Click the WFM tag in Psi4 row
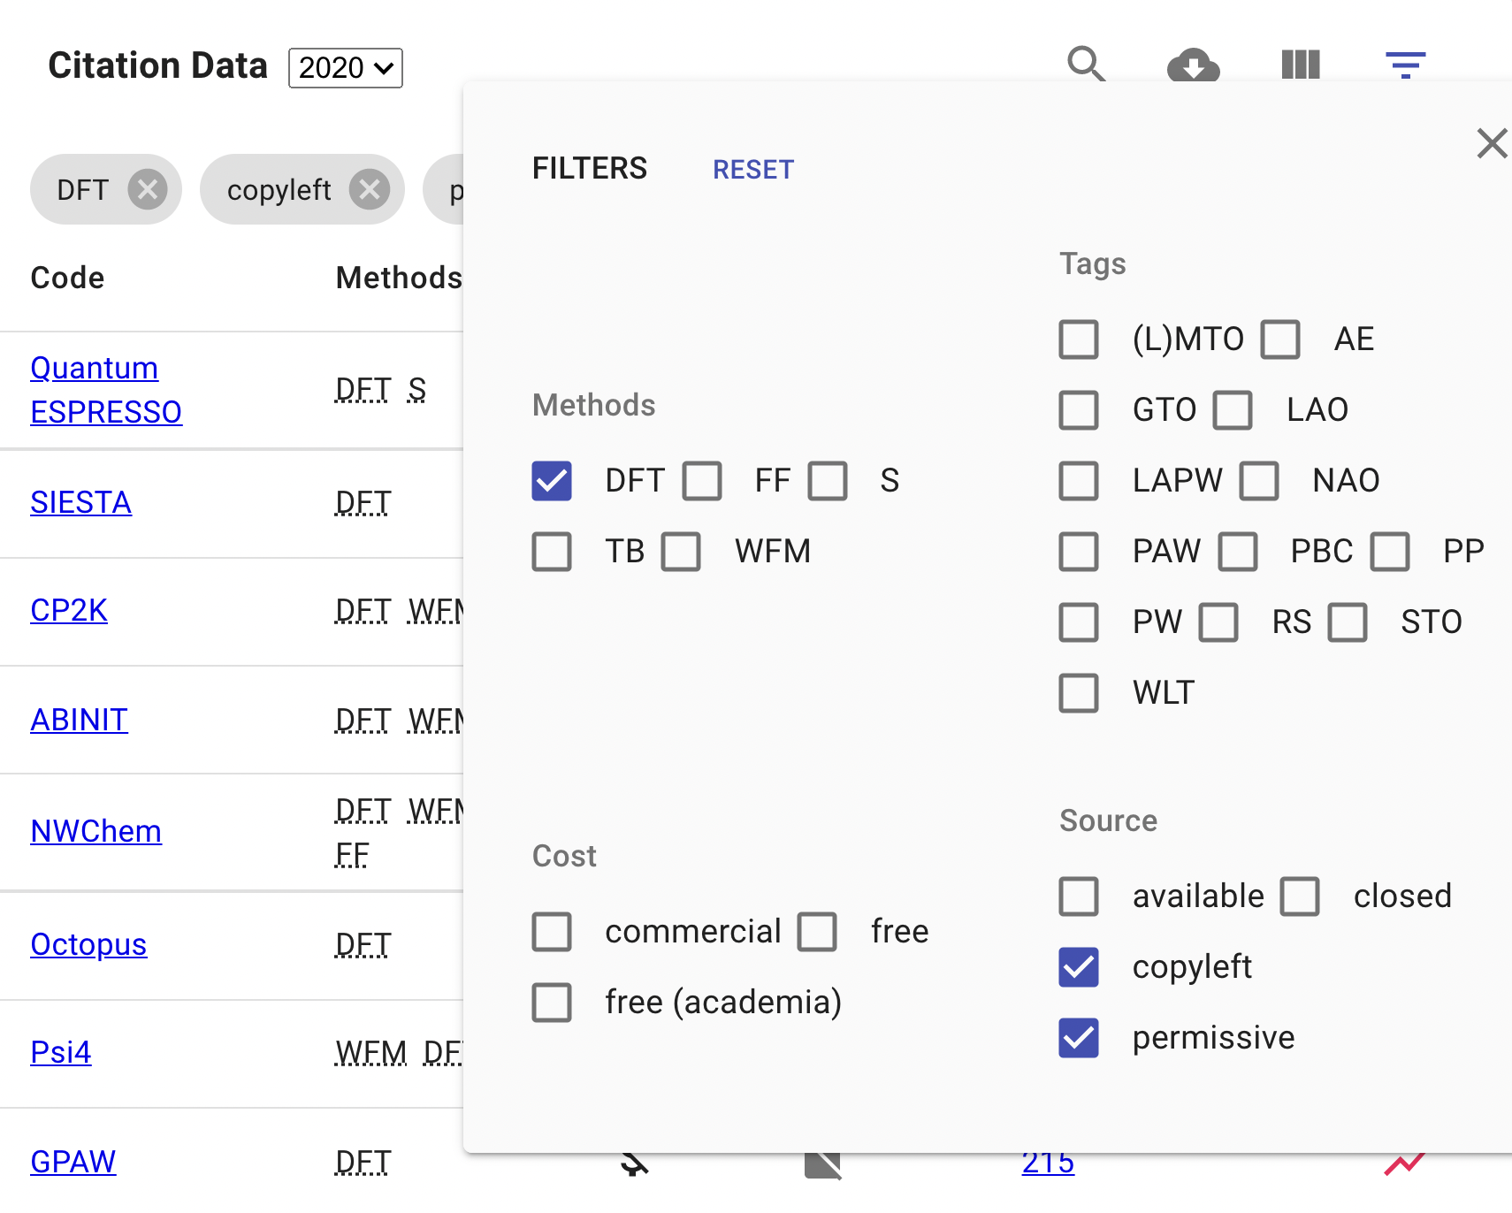The width and height of the screenshot is (1512, 1213). [x=371, y=1052]
